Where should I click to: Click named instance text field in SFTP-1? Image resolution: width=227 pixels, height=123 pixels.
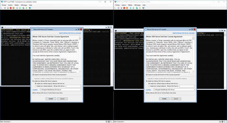coord(73,86)
